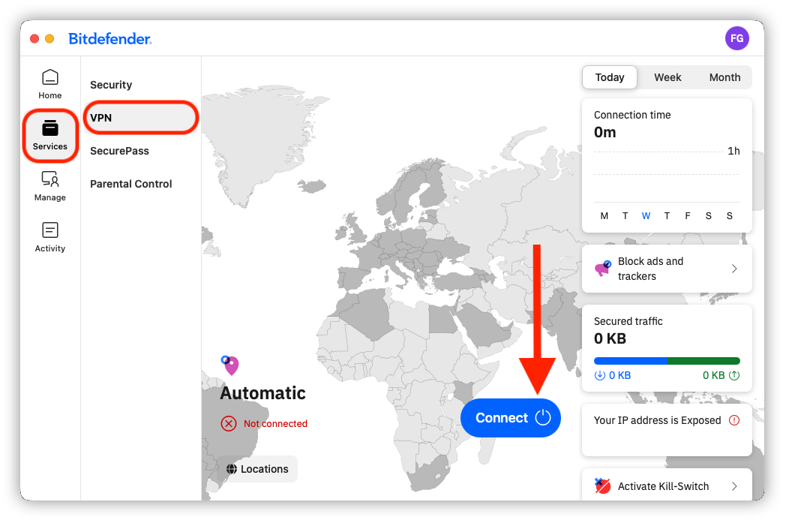Open the Locations list
786x523 pixels.
pos(258,469)
